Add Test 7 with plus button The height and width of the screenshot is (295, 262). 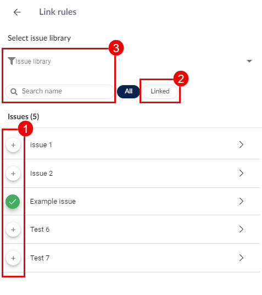coord(13,258)
